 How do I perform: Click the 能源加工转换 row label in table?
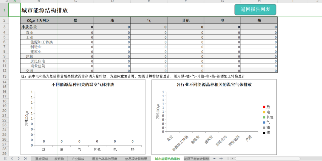[x=42, y=42]
